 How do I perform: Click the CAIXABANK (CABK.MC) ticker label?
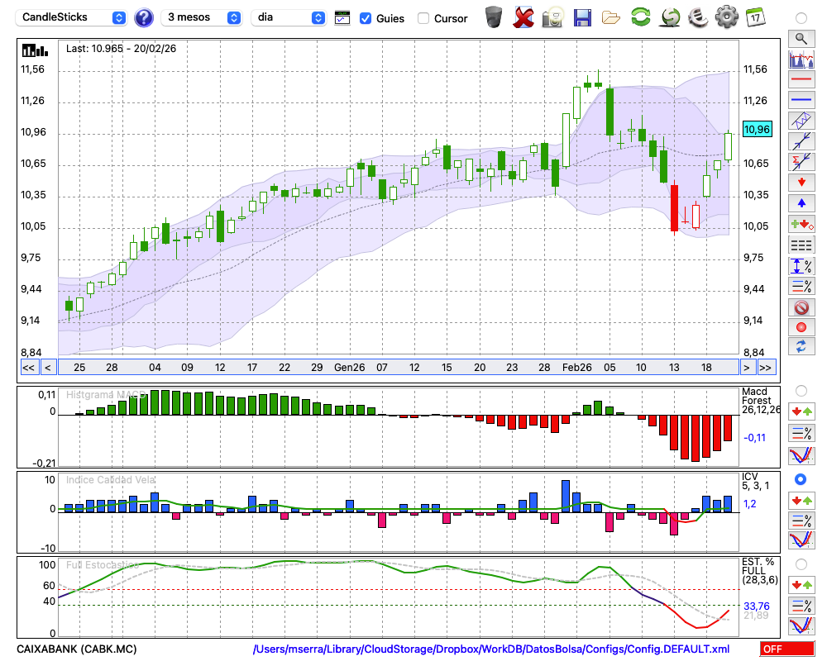coord(76,649)
